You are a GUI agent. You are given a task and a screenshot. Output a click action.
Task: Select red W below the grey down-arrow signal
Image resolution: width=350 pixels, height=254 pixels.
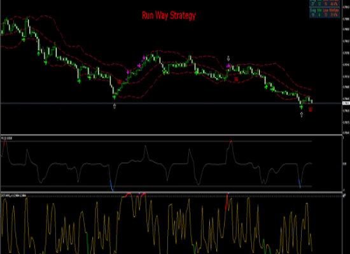tap(236, 79)
